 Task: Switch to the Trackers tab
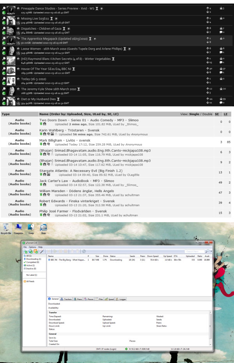66,299
